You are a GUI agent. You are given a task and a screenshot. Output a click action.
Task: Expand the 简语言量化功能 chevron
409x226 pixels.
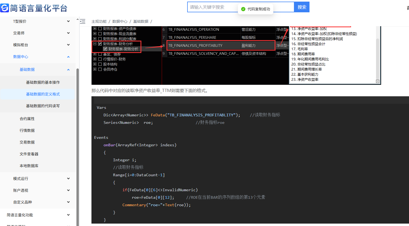(x=68, y=215)
